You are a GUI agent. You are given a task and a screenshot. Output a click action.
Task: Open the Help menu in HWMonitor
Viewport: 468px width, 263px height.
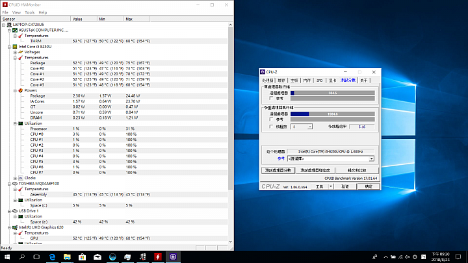(x=43, y=12)
